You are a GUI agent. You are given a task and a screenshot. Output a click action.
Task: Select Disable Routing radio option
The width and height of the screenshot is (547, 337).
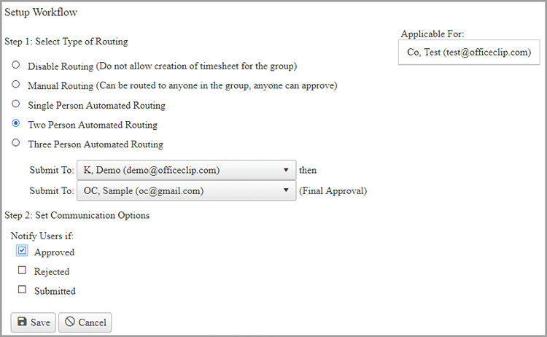tap(16, 66)
